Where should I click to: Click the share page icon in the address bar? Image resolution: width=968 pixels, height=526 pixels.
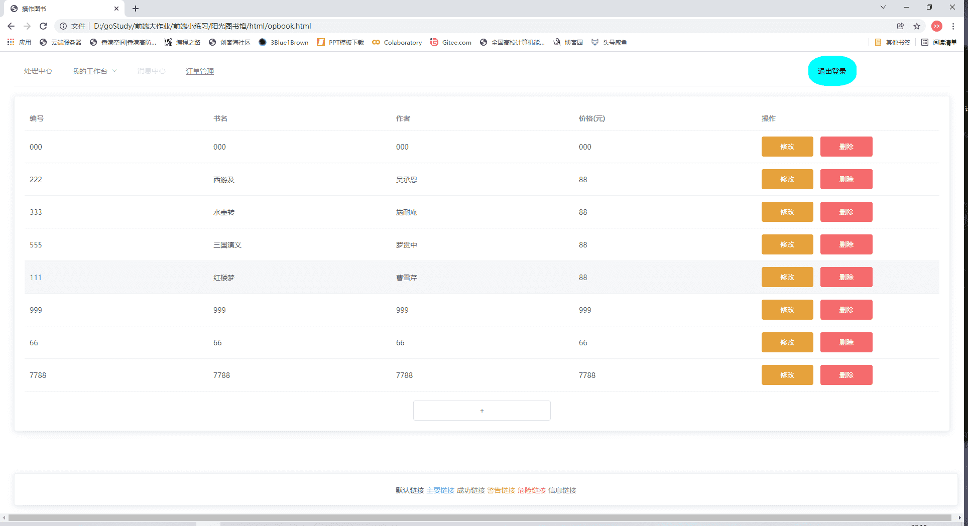click(901, 26)
